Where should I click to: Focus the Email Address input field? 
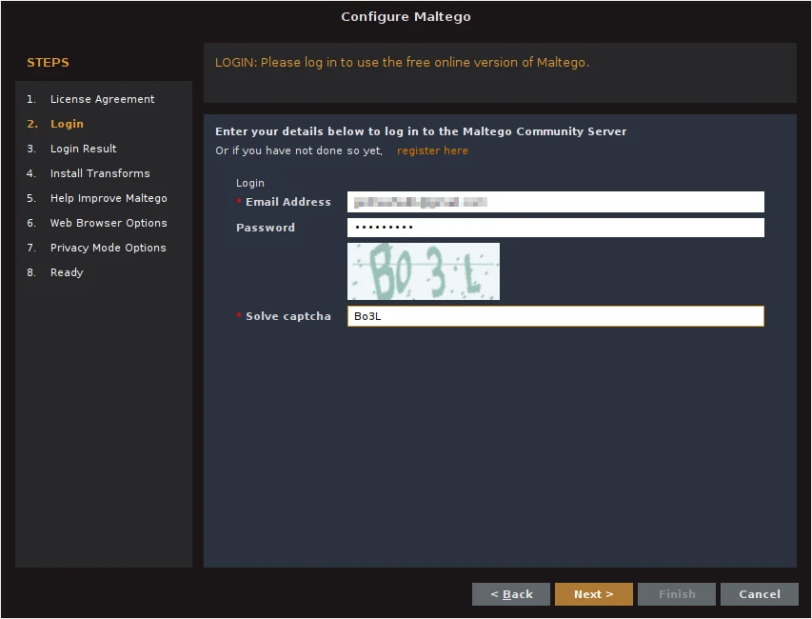555,202
